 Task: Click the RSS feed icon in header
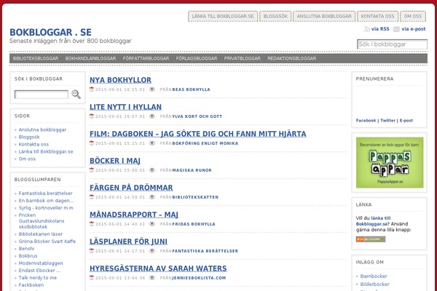point(366,30)
